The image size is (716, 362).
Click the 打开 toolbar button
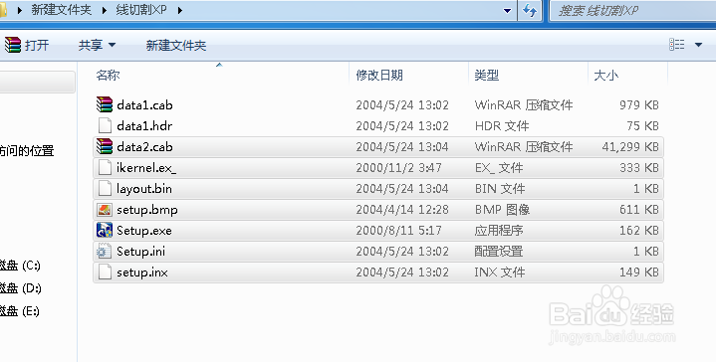(x=27, y=45)
